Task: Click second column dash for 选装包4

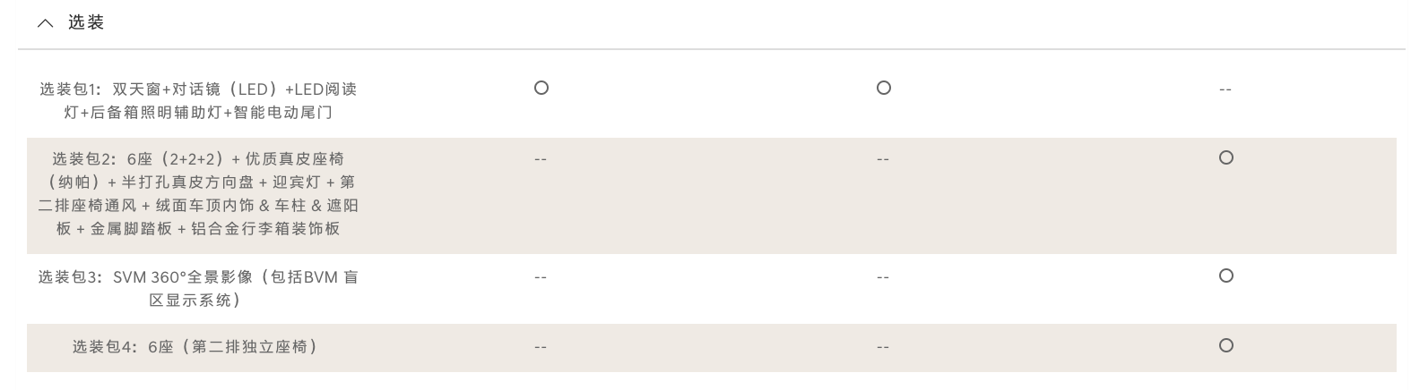Action: (x=883, y=347)
